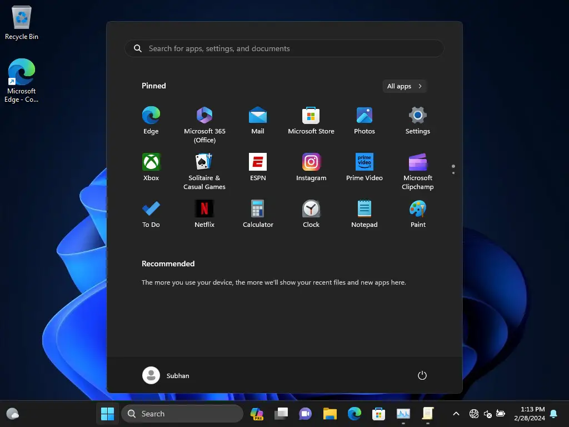
Task: Go to the next pinned apps page dot
Action: 453,173
